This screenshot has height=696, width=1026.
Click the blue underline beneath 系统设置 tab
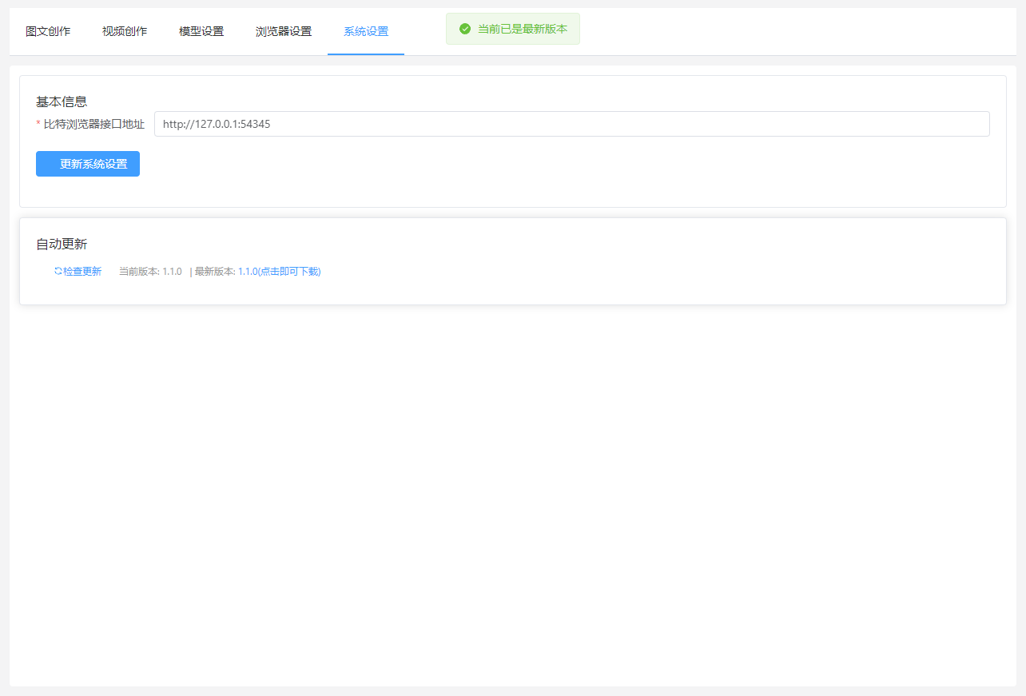pyautogui.click(x=366, y=54)
